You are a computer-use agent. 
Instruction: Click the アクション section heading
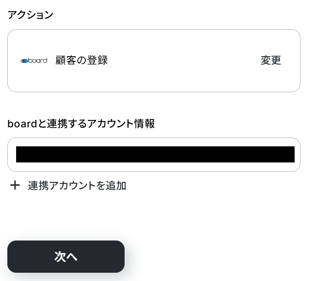point(30,15)
